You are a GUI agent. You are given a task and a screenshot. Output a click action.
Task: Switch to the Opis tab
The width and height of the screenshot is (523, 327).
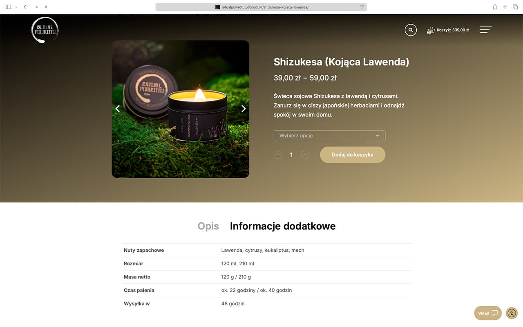[208, 226]
